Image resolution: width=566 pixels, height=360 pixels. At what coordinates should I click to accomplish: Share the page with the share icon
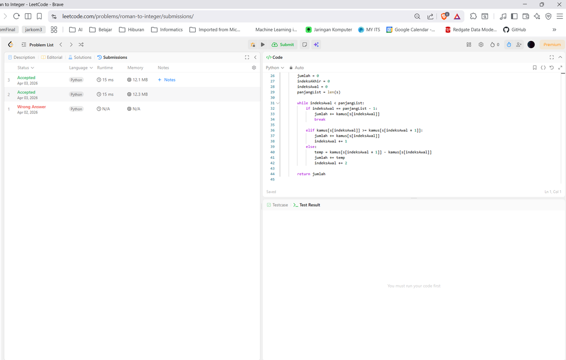(x=430, y=16)
